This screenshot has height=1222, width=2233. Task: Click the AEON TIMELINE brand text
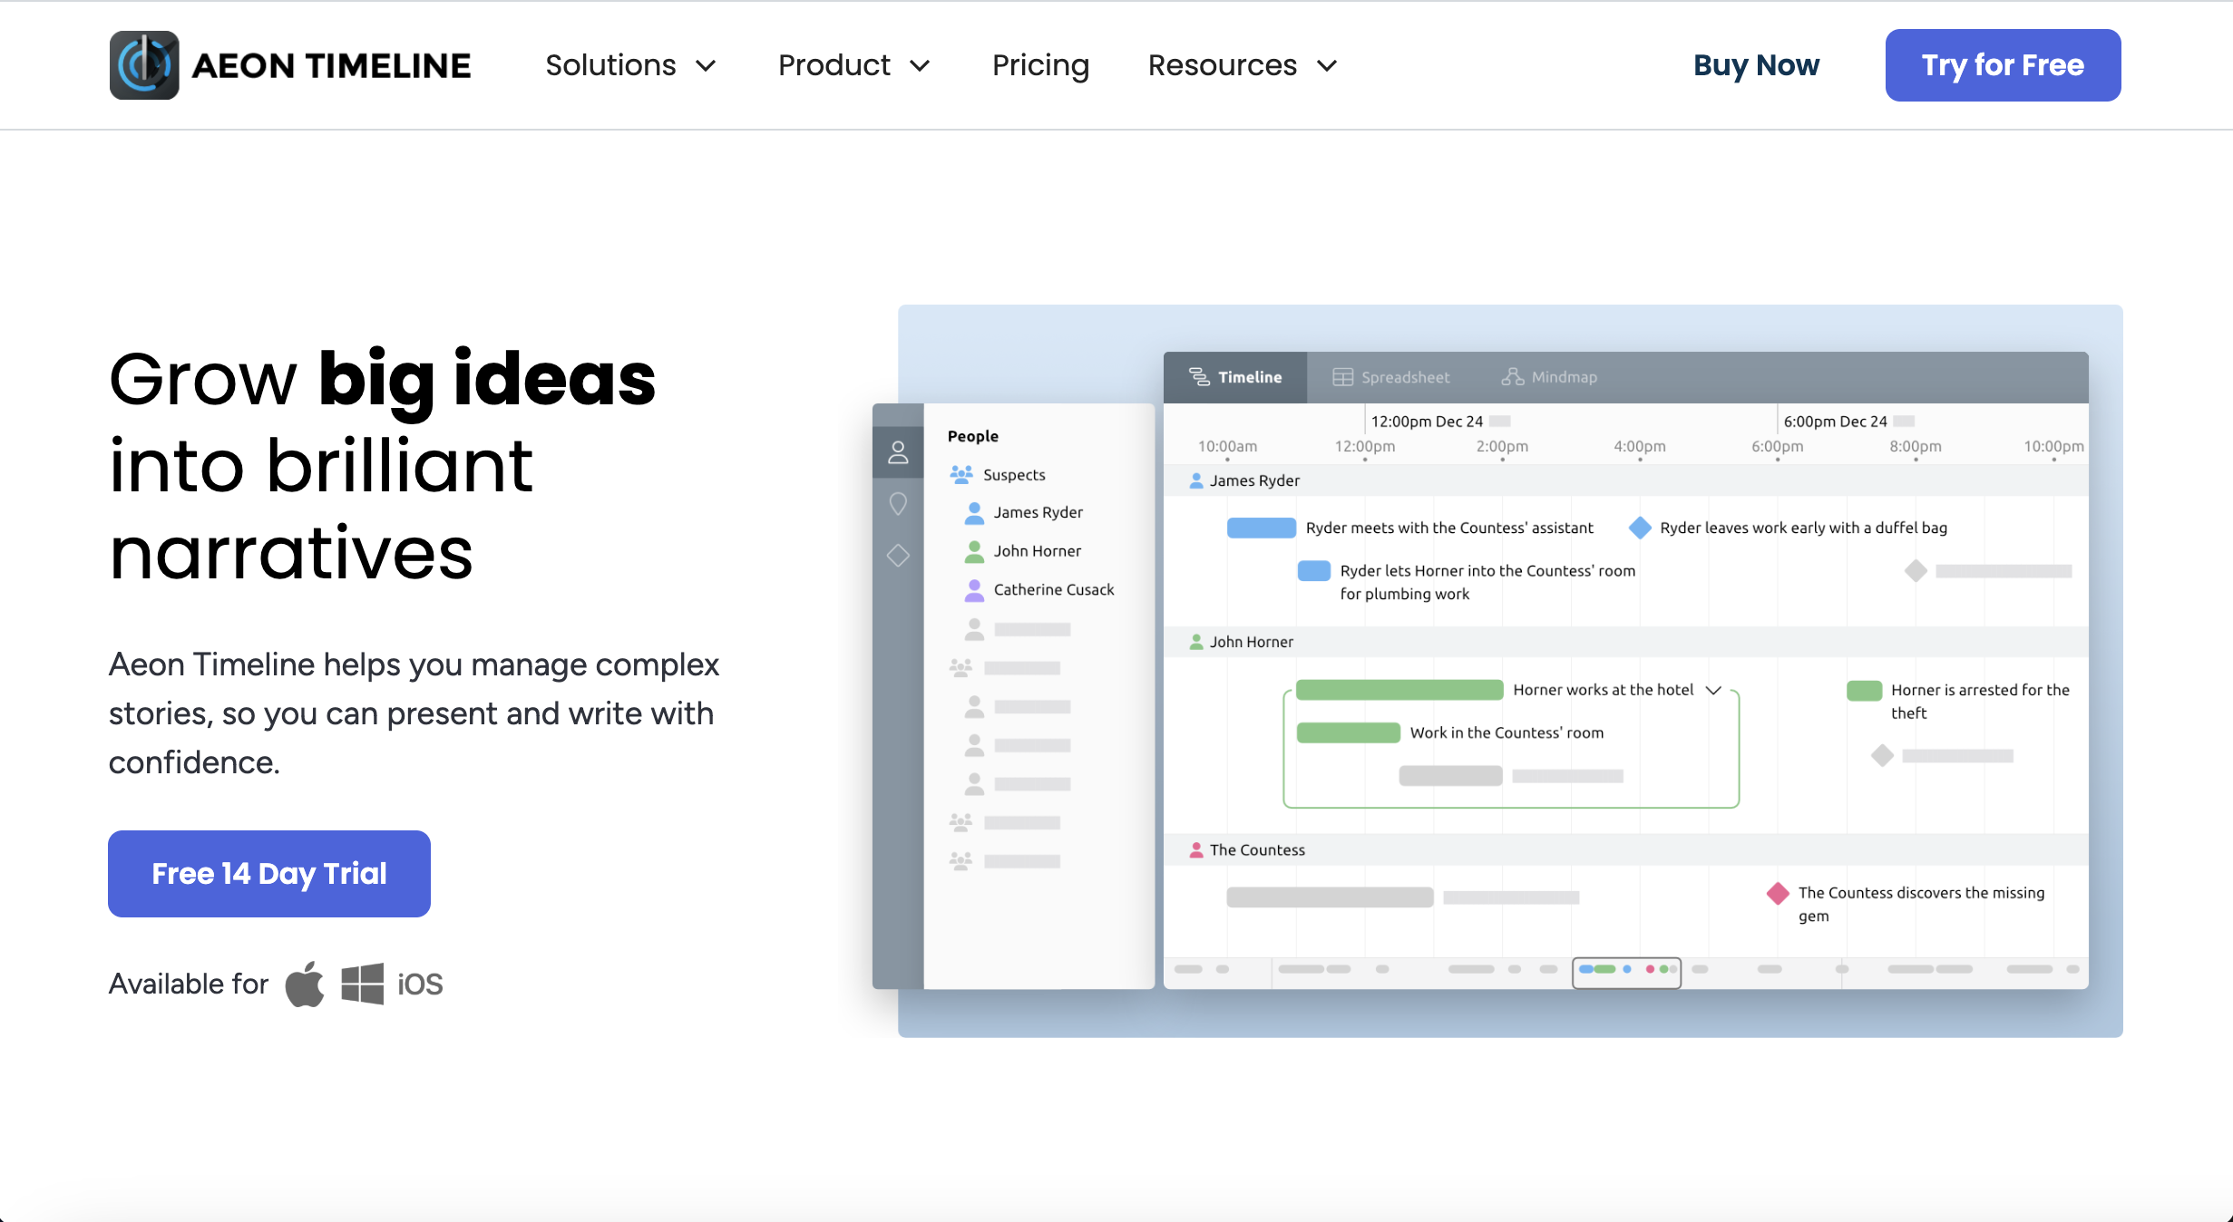click(x=331, y=65)
